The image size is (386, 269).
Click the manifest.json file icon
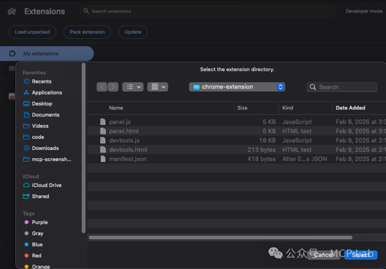point(103,159)
